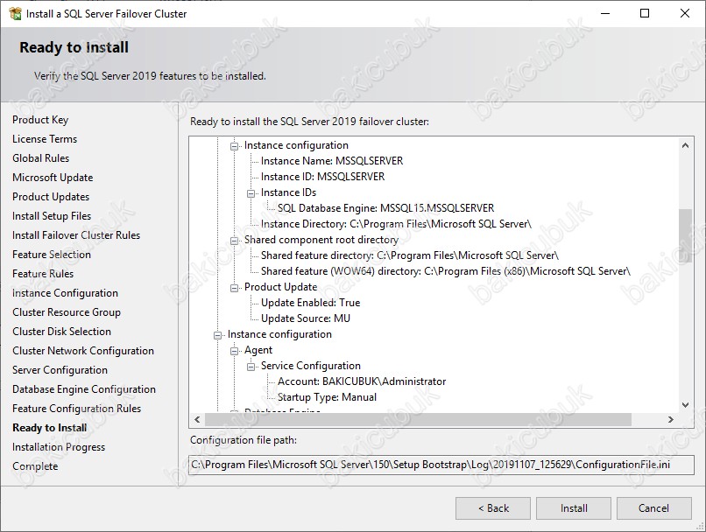Select the Update Source: MU row
Screen dimensions: 706x532
coord(306,318)
